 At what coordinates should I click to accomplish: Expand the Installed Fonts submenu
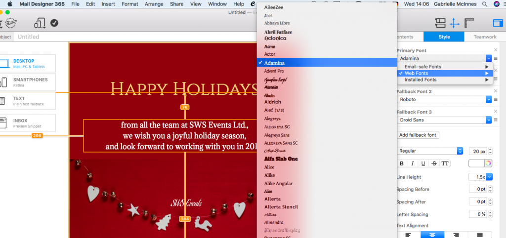coord(445,79)
